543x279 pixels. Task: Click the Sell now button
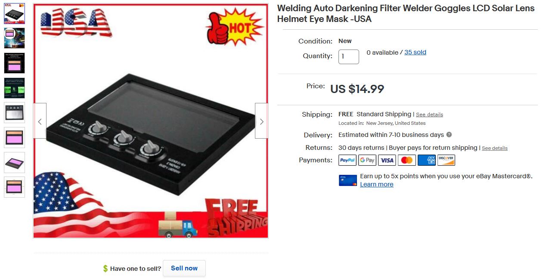[x=184, y=268]
